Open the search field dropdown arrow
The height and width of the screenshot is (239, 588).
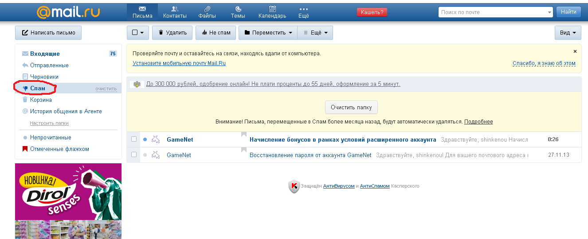[x=550, y=12]
